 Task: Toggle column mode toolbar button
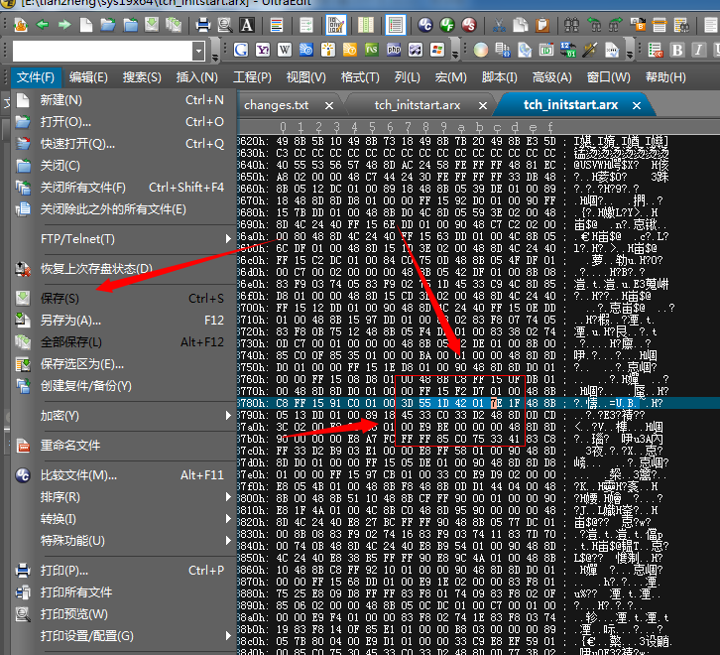tap(366, 25)
